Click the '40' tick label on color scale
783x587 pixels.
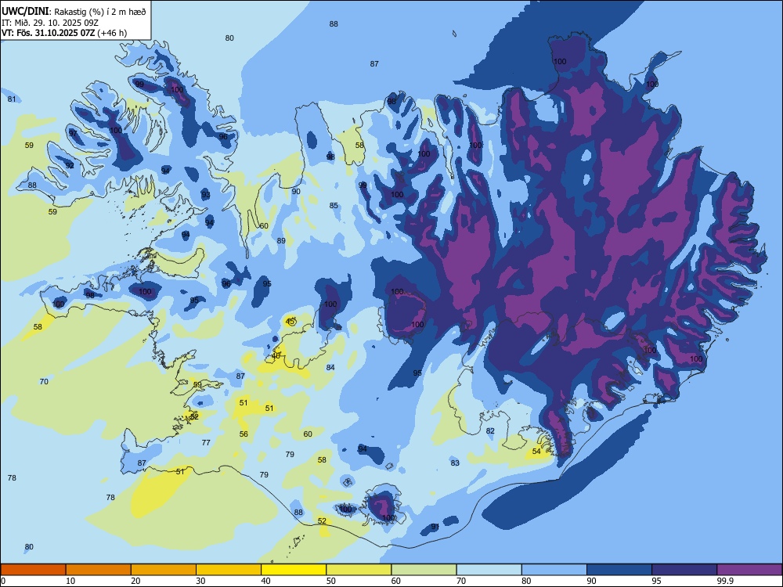click(x=265, y=581)
